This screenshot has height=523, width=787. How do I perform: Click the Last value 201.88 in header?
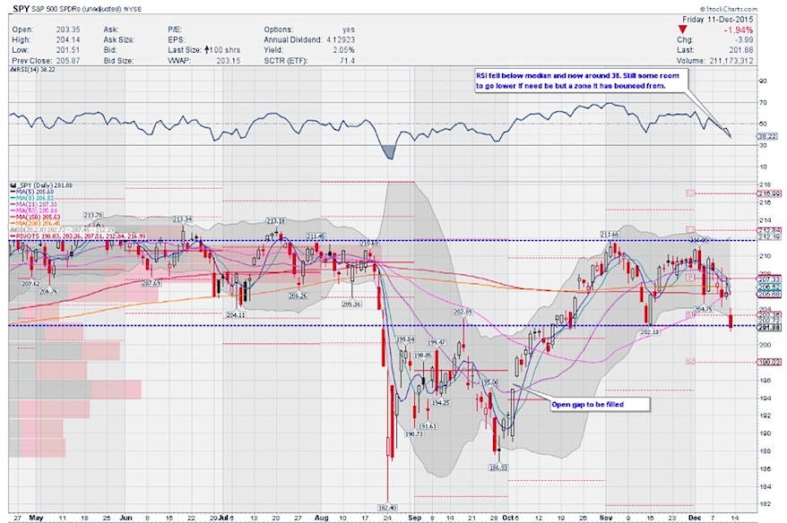pyautogui.click(x=741, y=50)
